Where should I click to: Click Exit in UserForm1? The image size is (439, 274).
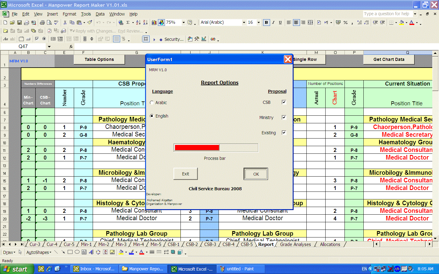pyautogui.click(x=186, y=174)
